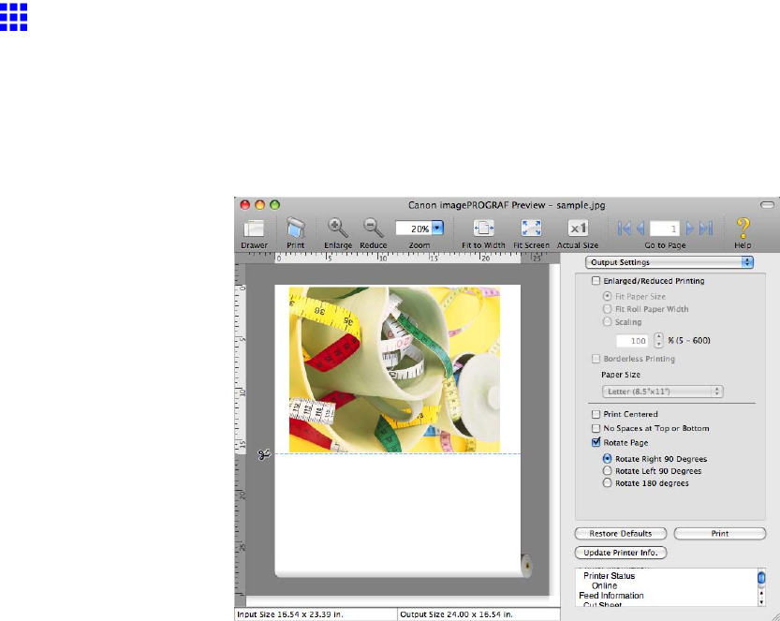Click the toolbar toggle pill in title bar
Image resolution: width=780 pixels, height=621 pixels.
point(767,205)
